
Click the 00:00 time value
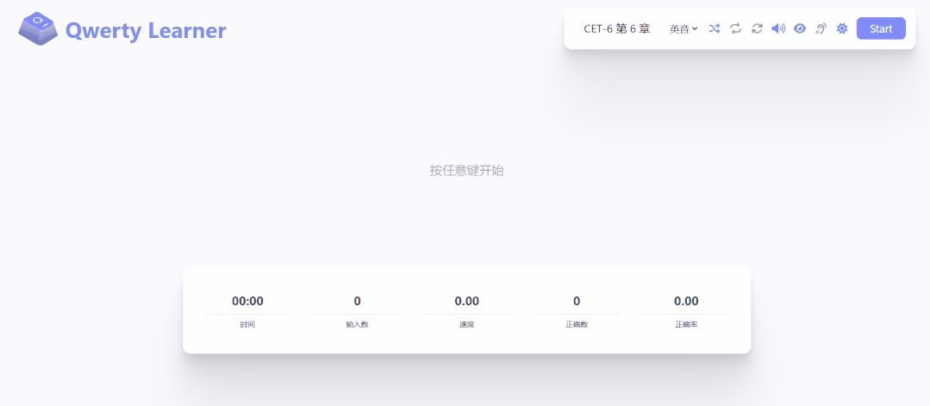coord(247,301)
